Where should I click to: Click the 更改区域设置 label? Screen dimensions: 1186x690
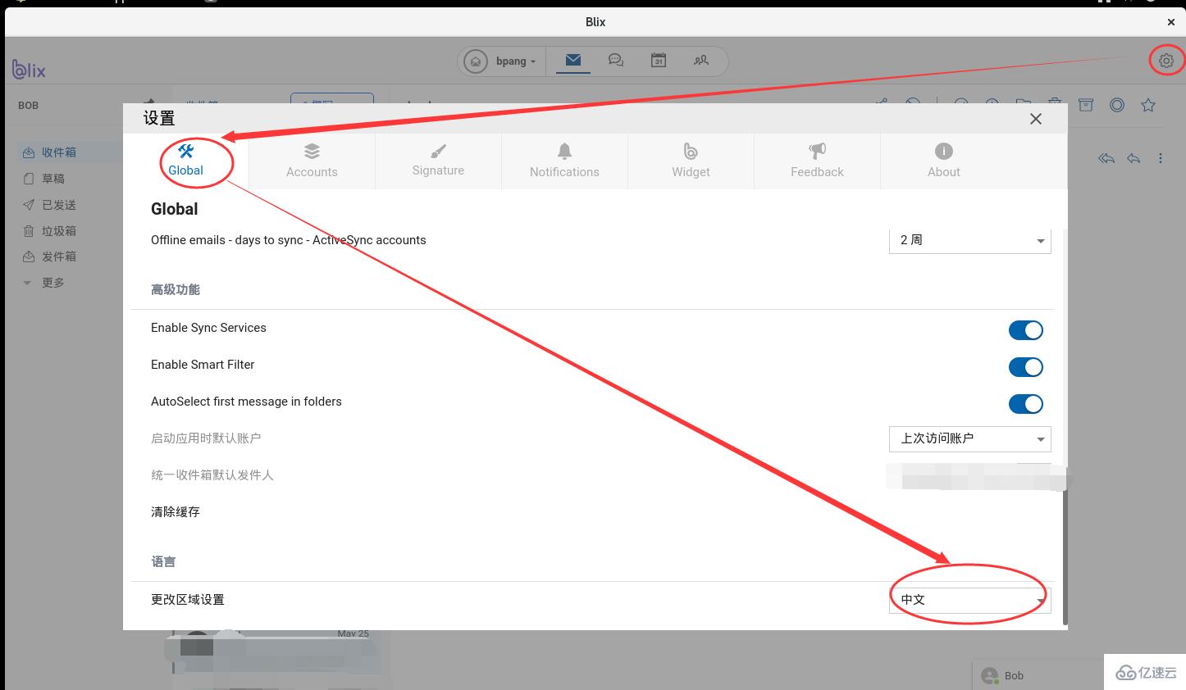click(x=188, y=600)
